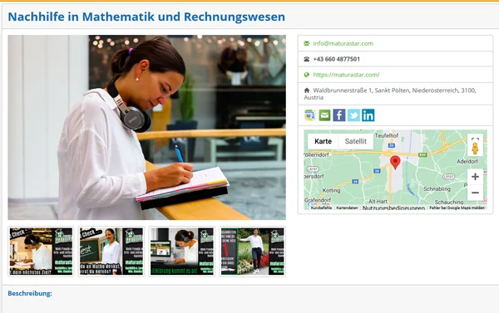Click the Schnabling place label on the map
The height and width of the screenshot is (313, 499).
coord(437,188)
